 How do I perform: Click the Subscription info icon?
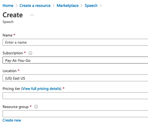tap(30, 53)
